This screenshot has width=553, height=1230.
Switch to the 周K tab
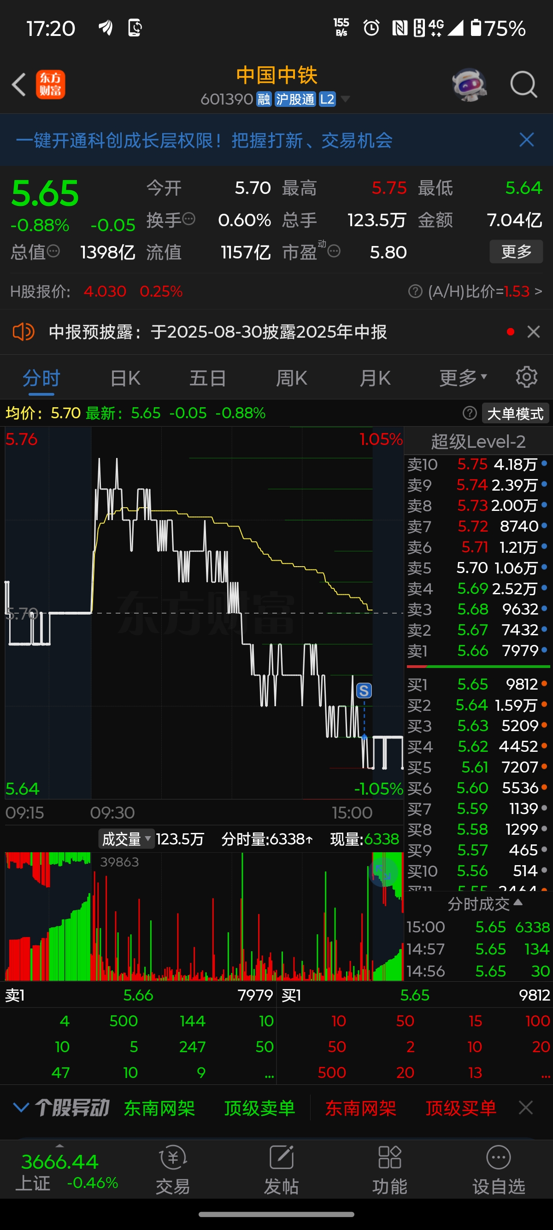point(291,378)
